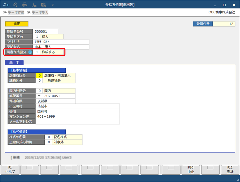The width and height of the screenshot is (240, 182).
Task: Click the 調書作成区分 code field
Action: click(37, 52)
